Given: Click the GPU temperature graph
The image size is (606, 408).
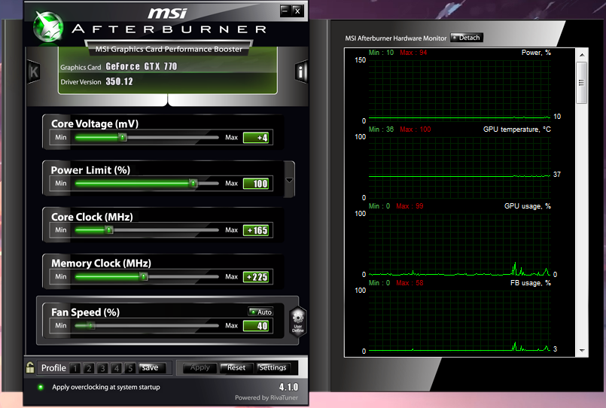Looking at the screenshot, I should pyautogui.click(x=459, y=167).
